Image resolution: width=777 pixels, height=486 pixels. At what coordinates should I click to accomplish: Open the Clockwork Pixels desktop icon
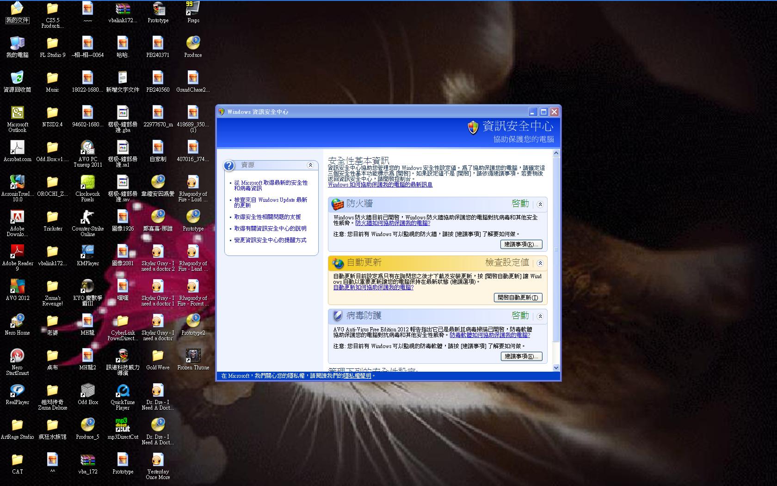[x=88, y=188]
